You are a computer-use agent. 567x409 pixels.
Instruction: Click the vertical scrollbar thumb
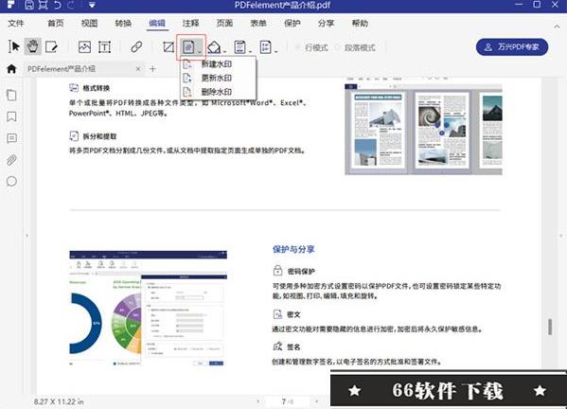[550, 327]
